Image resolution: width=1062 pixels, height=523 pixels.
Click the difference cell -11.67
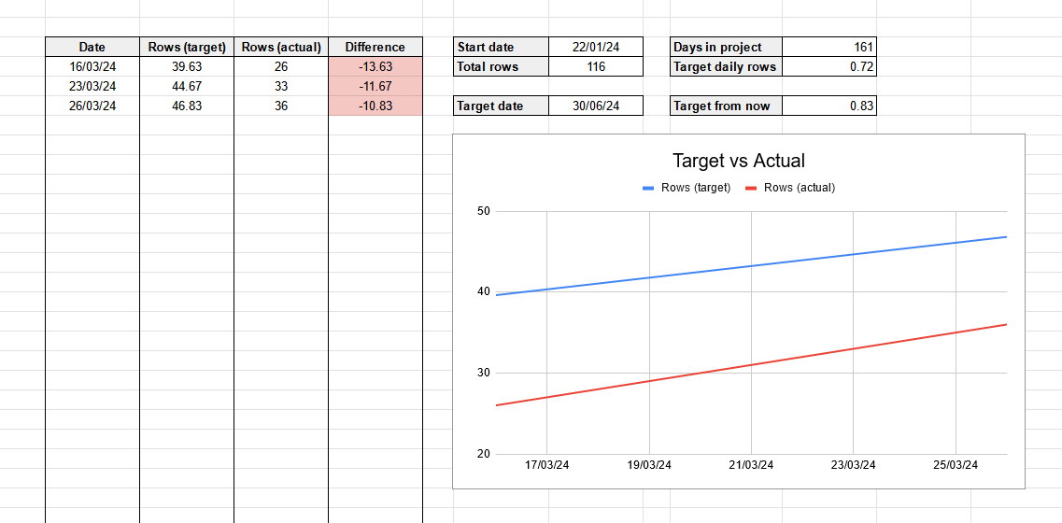375,87
